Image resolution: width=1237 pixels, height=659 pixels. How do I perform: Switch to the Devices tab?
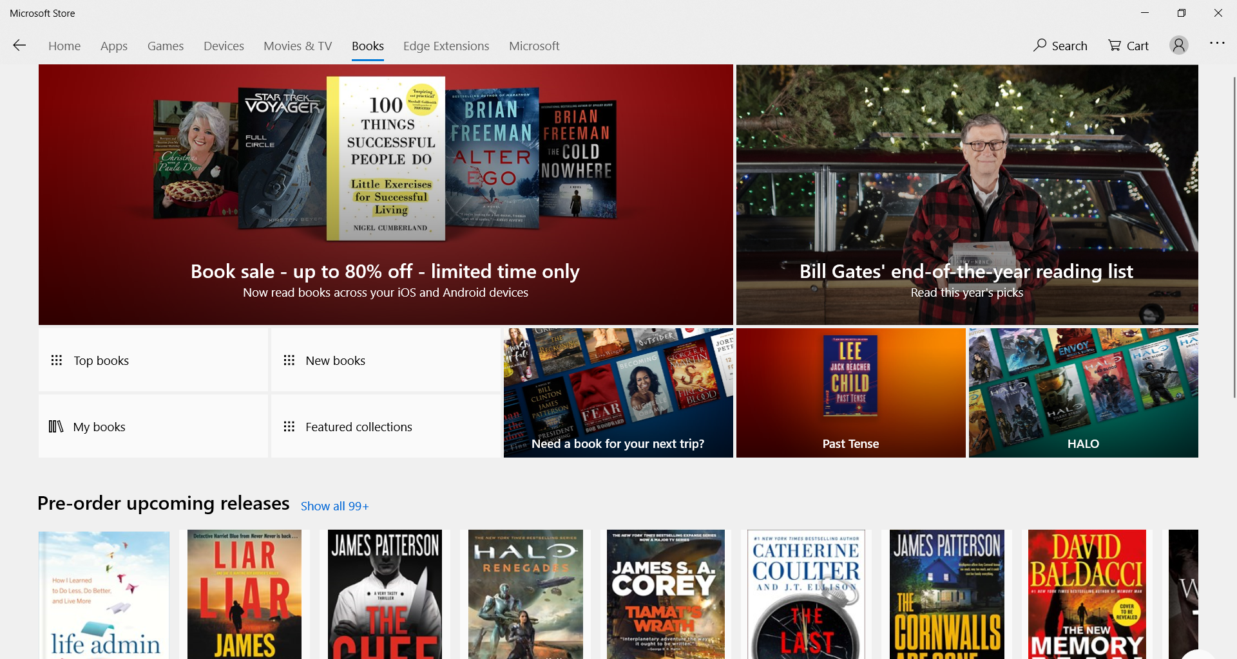pyautogui.click(x=224, y=46)
